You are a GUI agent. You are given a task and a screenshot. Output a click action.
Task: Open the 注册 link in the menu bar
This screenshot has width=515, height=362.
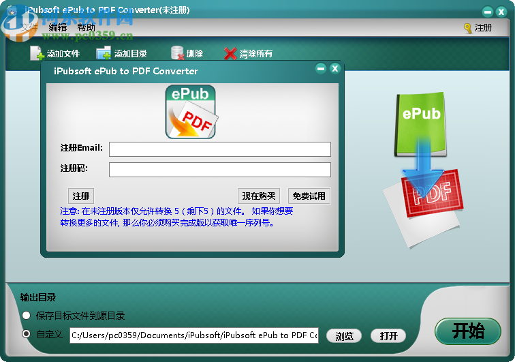(483, 28)
